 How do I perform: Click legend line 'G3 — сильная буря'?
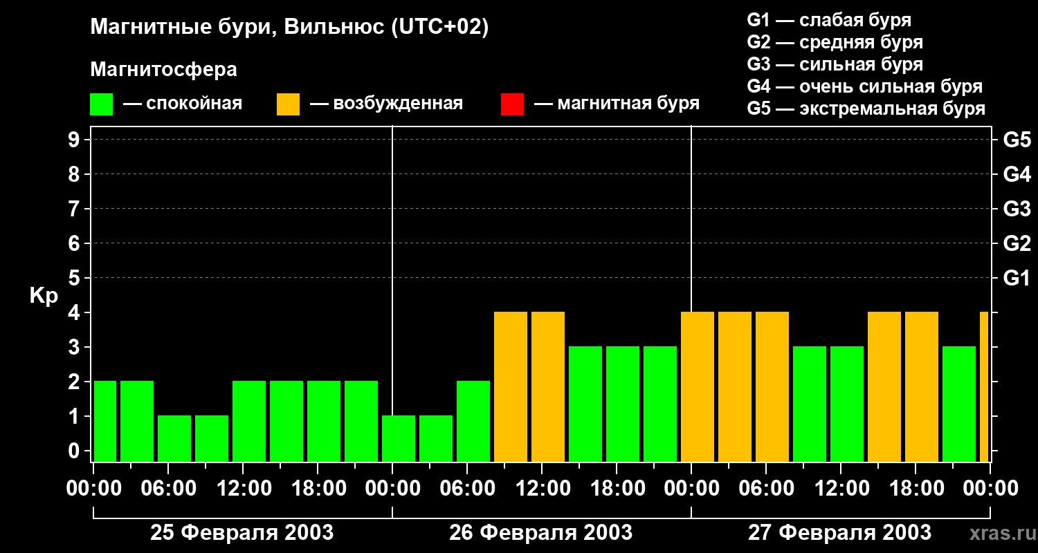[x=835, y=64]
